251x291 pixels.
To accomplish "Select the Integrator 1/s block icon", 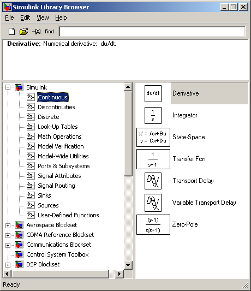I will pyautogui.click(x=153, y=115).
